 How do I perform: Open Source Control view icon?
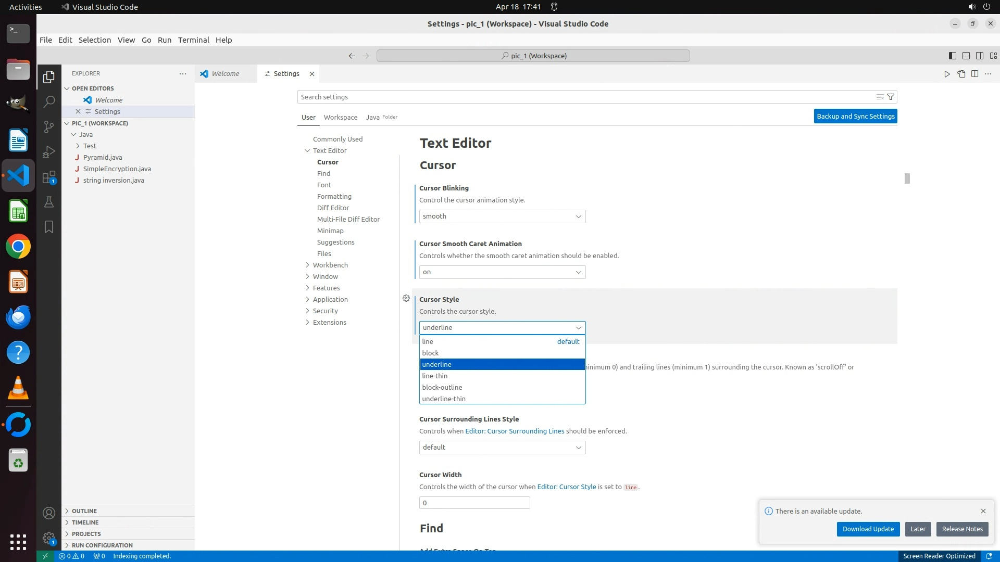pyautogui.click(x=49, y=126)
